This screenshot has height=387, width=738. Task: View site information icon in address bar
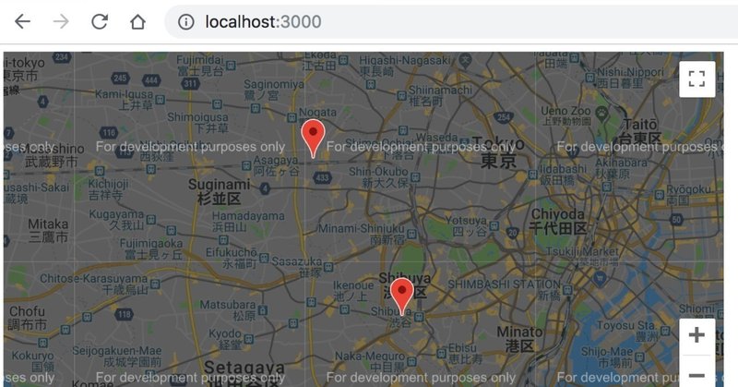tap(186, 21)
